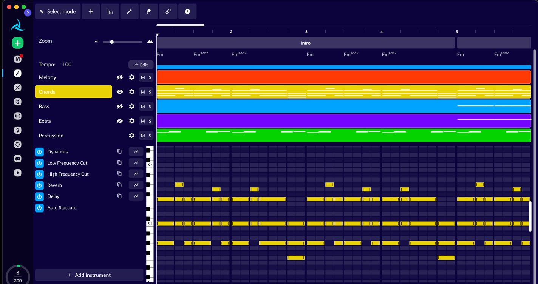Open the Discord icon in sidebar
The height and width of the screenshot is (284, 538).
(x=17, y=159)
